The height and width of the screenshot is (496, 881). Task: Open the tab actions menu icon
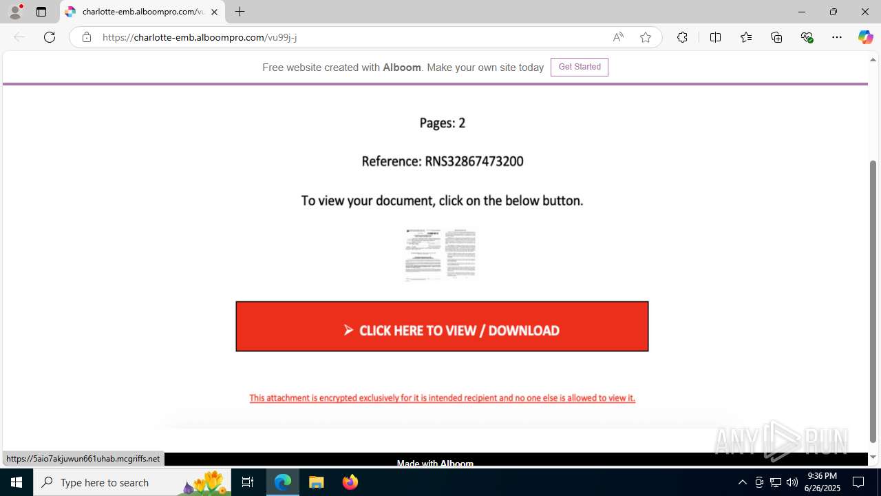click(x=41, y=12)
